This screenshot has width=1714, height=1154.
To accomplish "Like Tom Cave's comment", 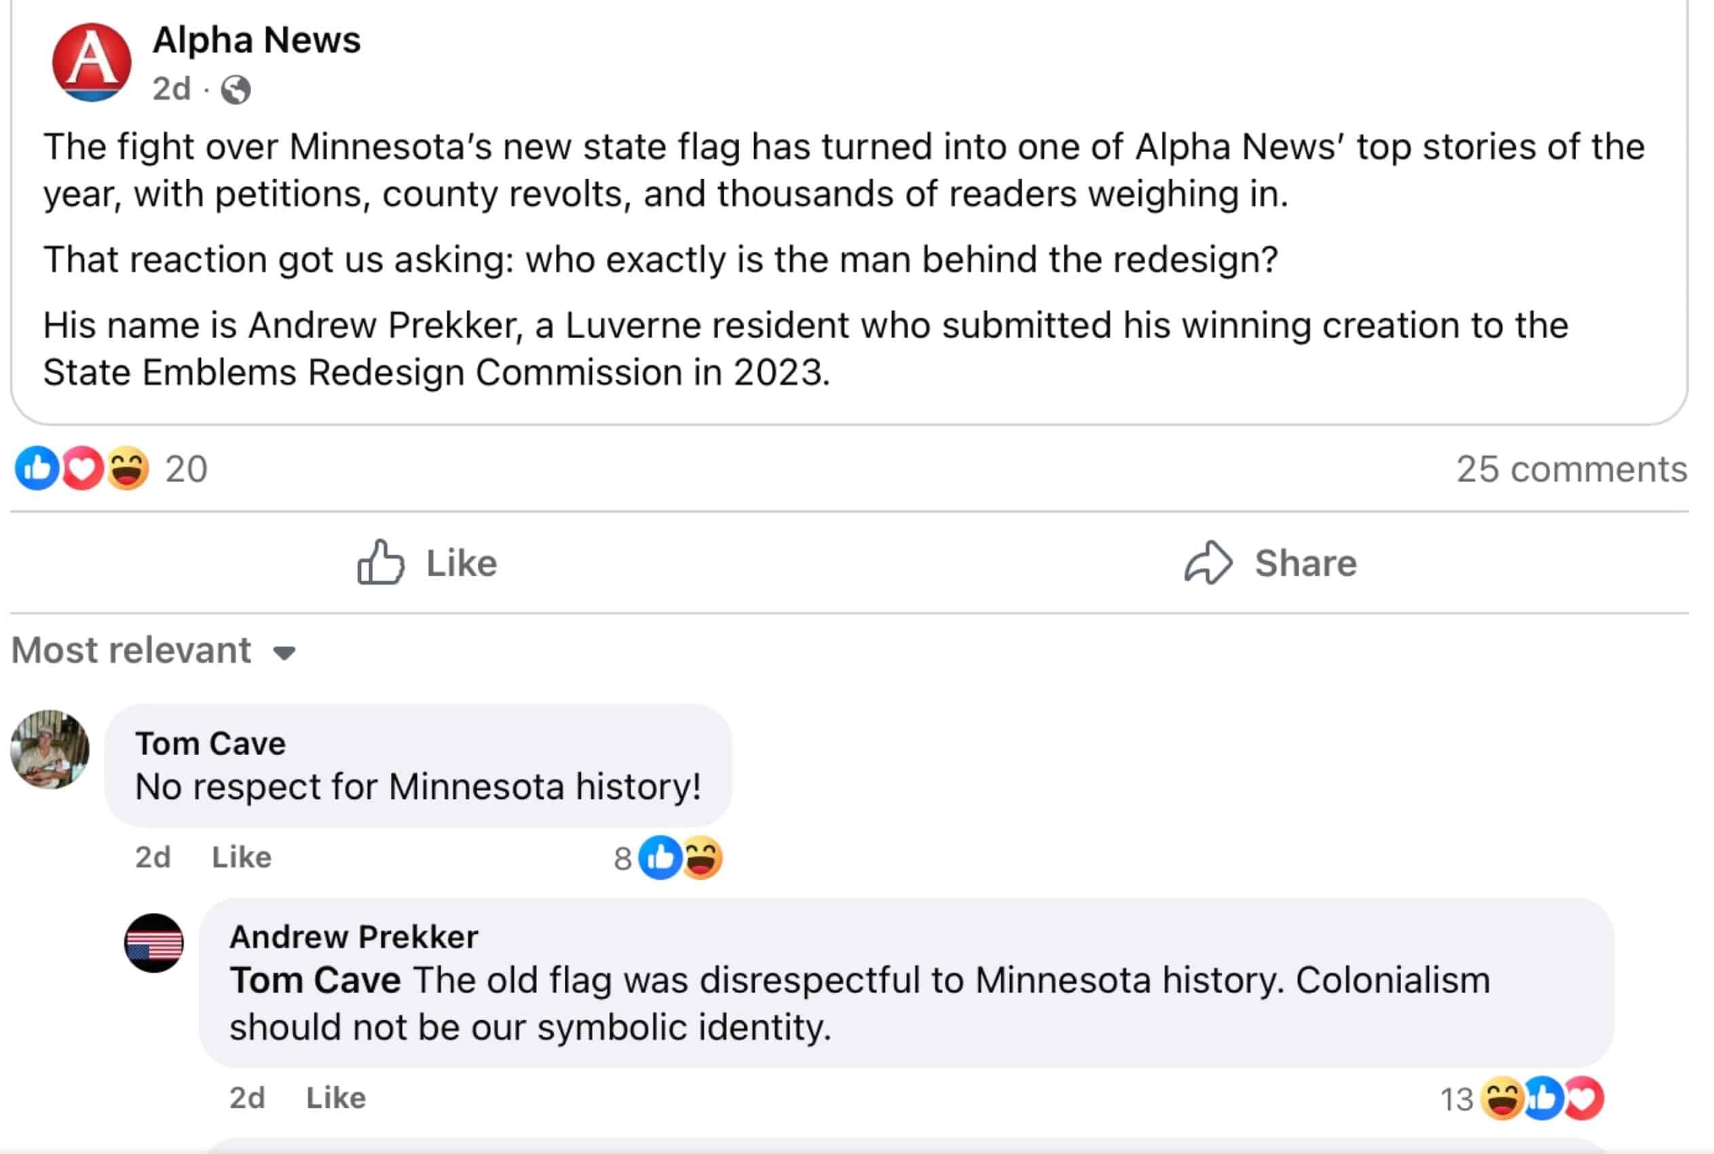I will point(242,857).
